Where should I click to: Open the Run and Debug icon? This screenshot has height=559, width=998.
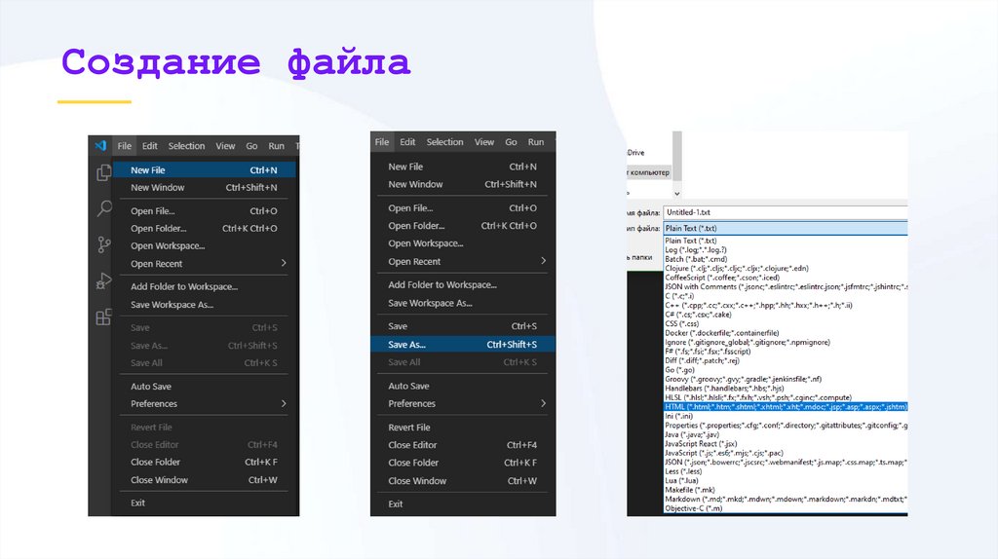coord(103,281)
